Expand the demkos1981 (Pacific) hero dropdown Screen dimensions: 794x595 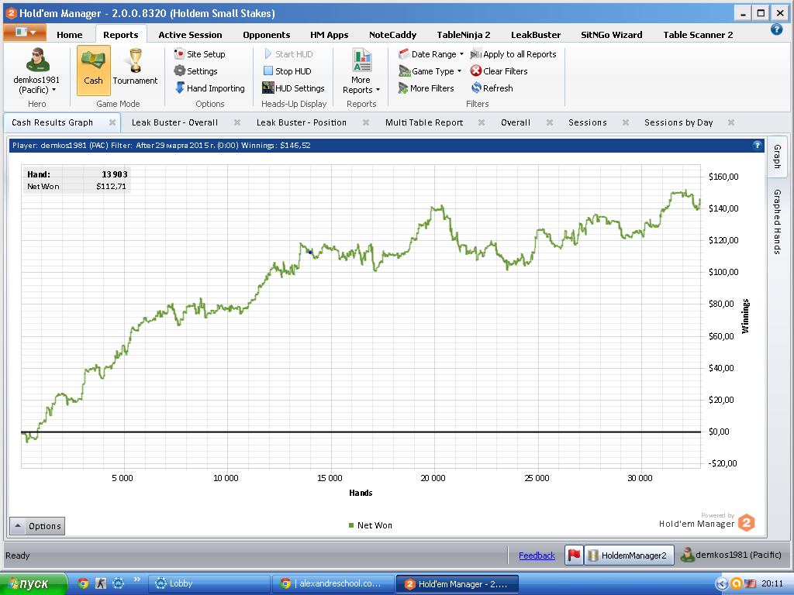click(36, 85)
